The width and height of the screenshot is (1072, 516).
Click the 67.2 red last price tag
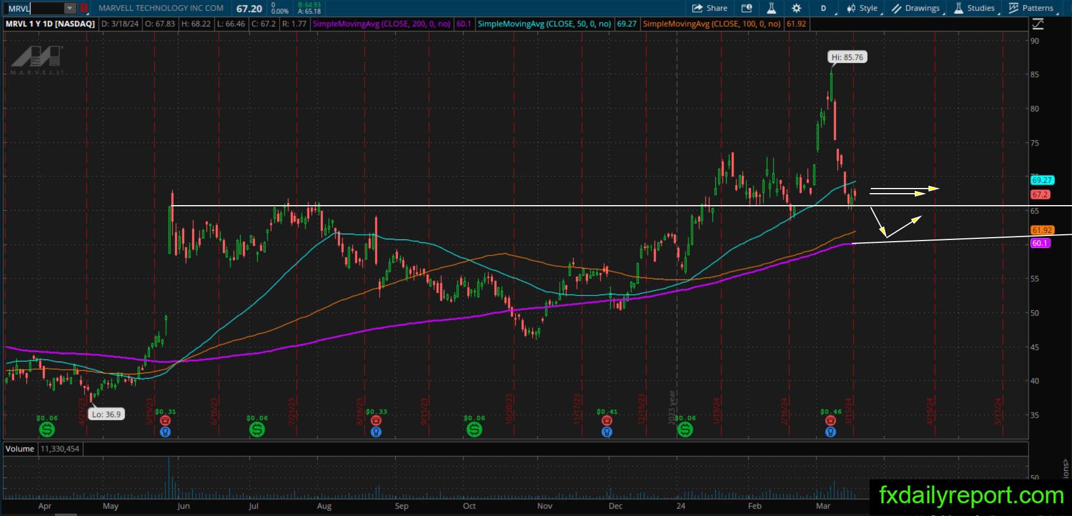(1040, 194)
